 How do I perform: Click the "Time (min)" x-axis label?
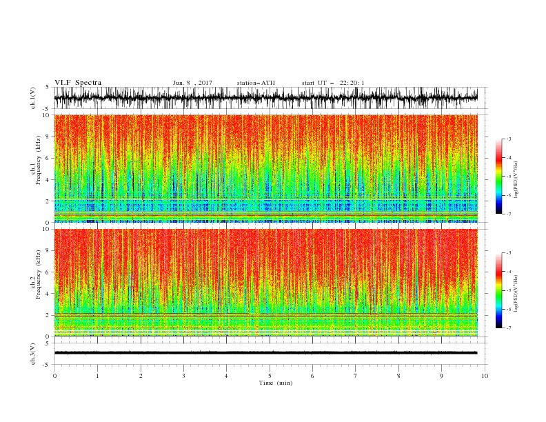[x=276, y=383]
